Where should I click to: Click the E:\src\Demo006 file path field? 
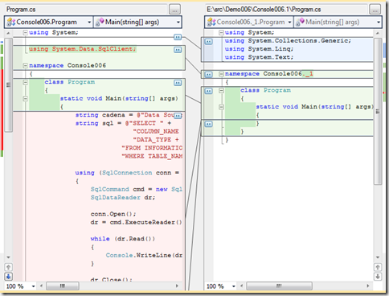coord(286,10)
